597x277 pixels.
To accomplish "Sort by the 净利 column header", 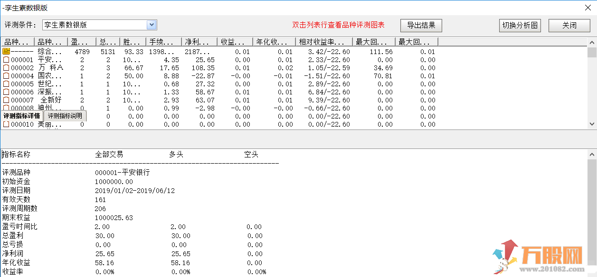I will (x=199, y=42).
